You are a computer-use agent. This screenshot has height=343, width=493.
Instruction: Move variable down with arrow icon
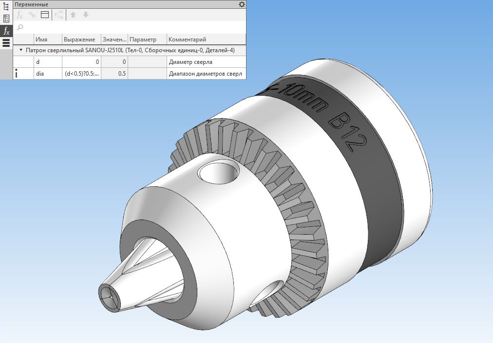(x=86, y=15)
